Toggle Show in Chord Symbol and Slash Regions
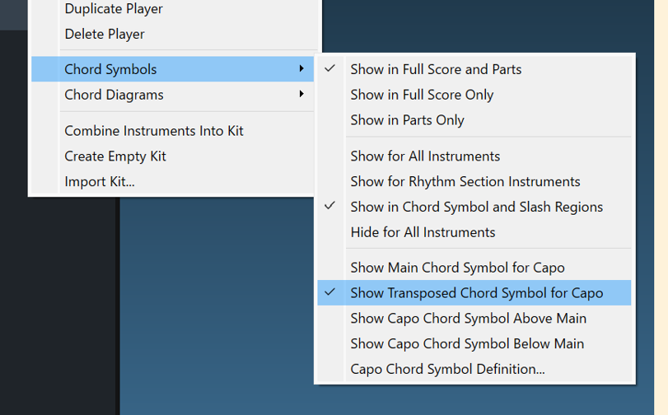Image resolution: width=668 pixels, height=415 pixels. point(476,207)
